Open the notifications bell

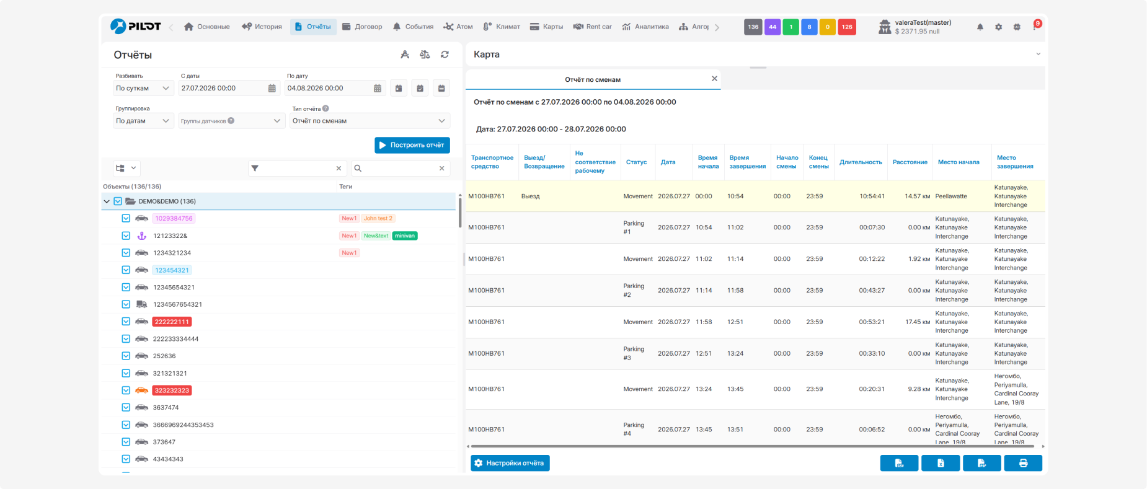pos(980,27)
